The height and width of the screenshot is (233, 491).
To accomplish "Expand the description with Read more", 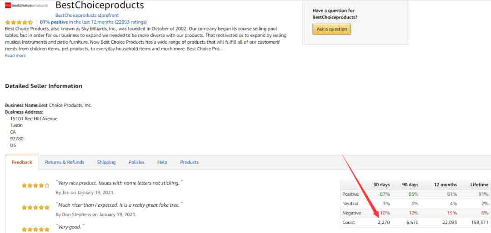I will [15, 56].
